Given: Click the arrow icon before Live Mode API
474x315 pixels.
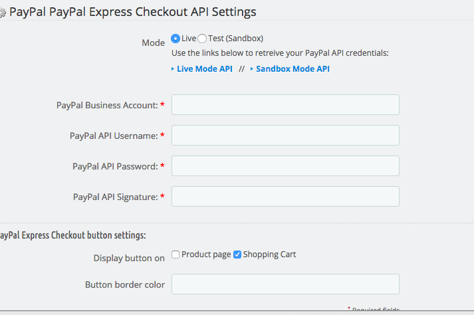Looking at the screenshot, I should point(173,69).
